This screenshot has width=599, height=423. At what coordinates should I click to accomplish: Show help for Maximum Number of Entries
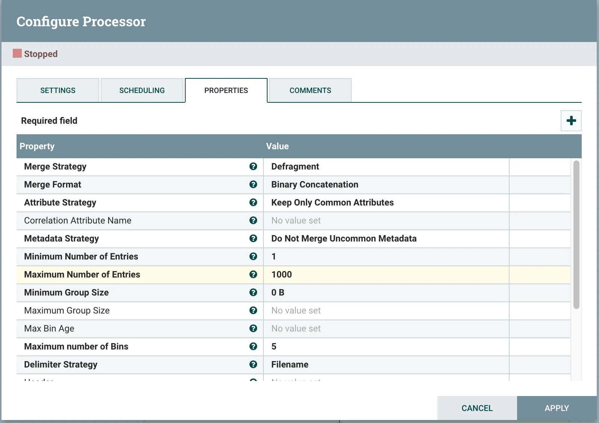point(253,274)
